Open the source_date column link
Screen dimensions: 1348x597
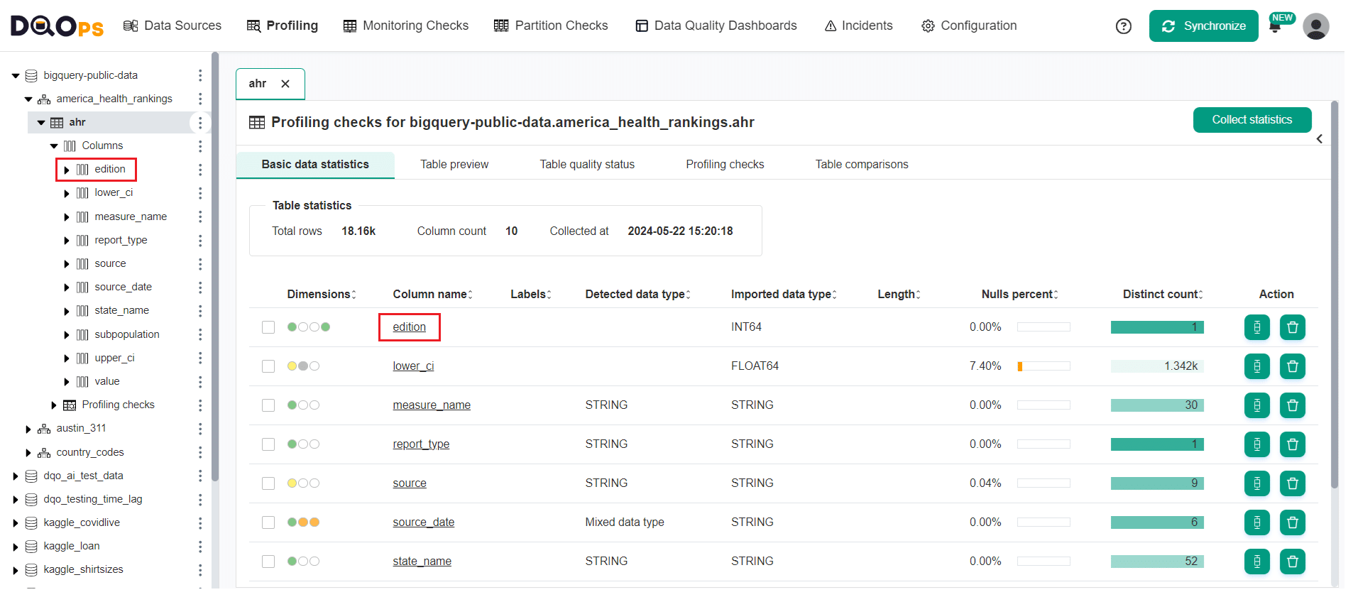424,522
